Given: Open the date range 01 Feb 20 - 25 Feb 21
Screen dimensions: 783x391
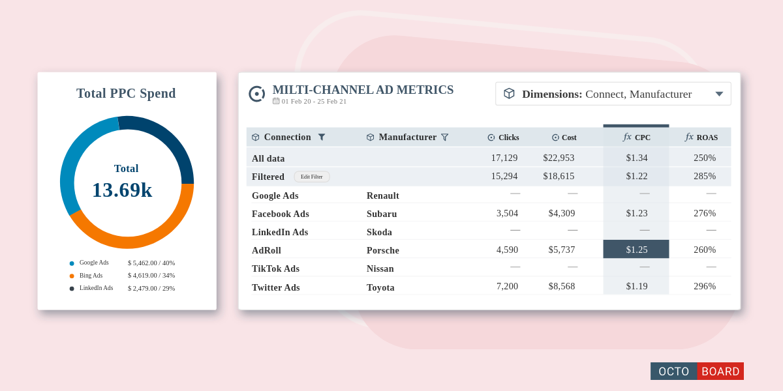Looking at the screenshot, I should click(x=314, y=101).
